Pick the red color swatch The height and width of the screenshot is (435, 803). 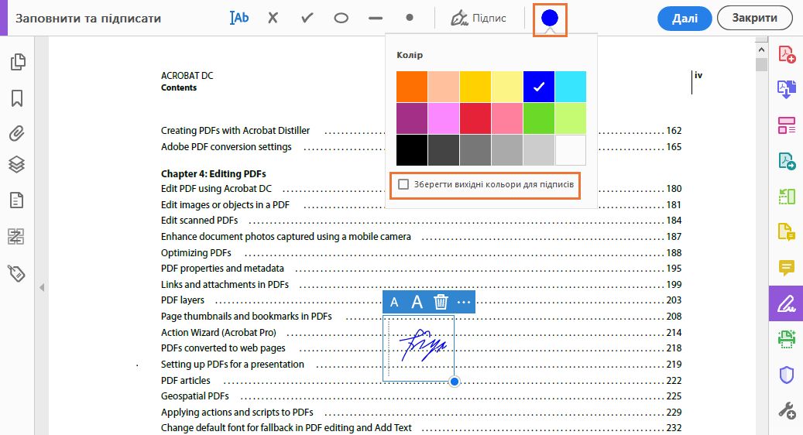[x=475, y=118]
